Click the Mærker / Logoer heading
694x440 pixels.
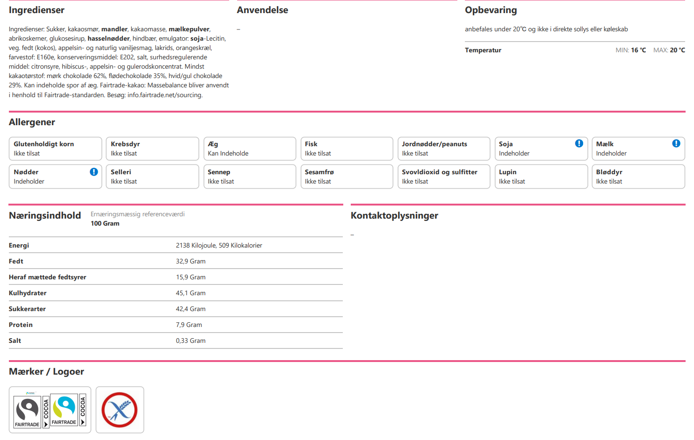point(46,371)
